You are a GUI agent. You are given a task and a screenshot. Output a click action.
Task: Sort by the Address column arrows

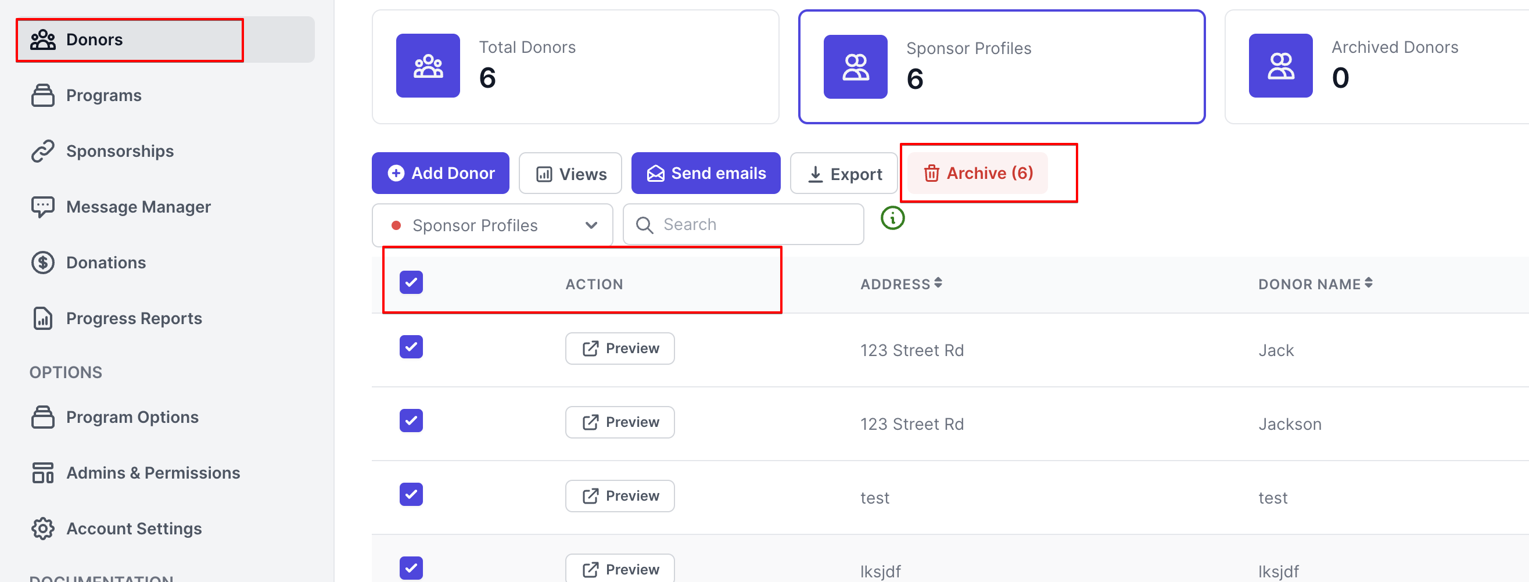pos(938,283)
